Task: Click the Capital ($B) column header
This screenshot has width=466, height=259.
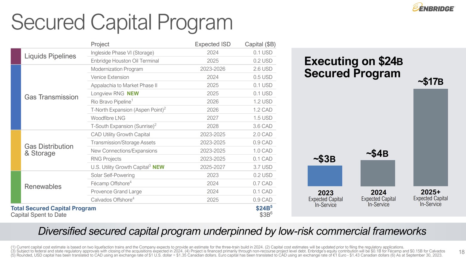Action: tap(260, 44)
